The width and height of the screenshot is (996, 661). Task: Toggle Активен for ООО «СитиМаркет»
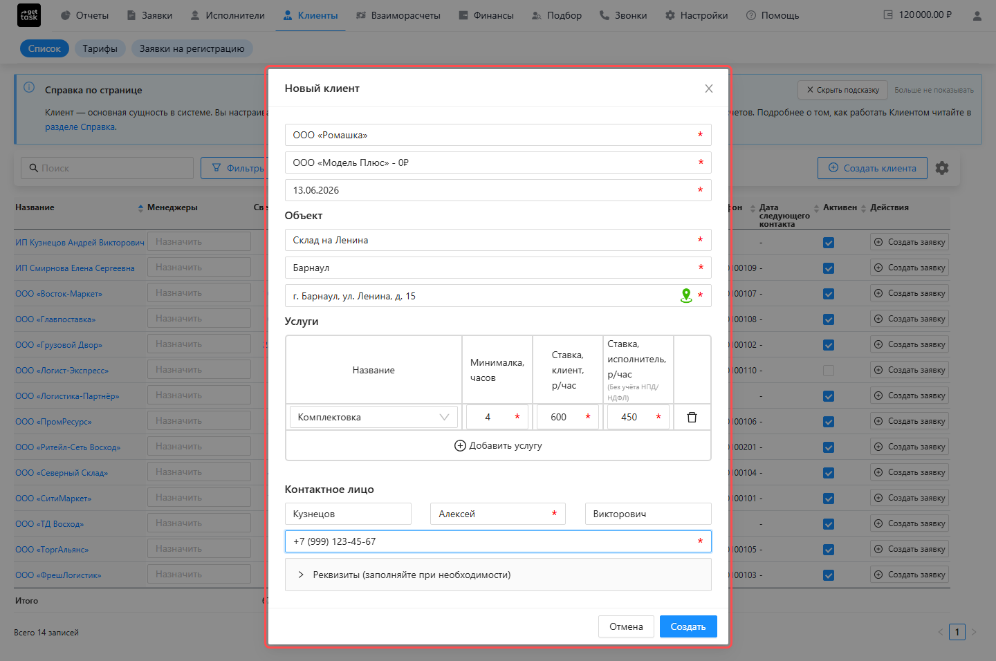[x=829, y=499]
